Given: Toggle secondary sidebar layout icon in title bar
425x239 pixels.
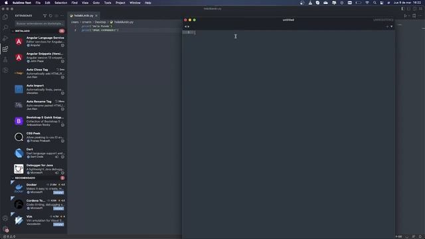Looking at the screenshot, I should (414, 9).
